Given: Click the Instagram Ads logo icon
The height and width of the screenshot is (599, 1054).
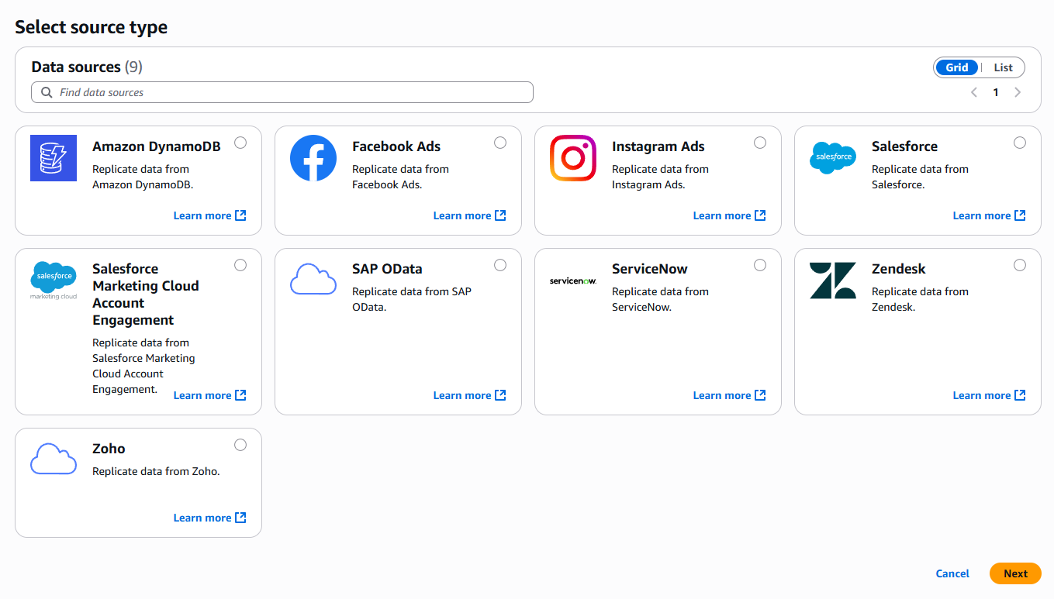Looking at the screenshot, I should [573, 158].
